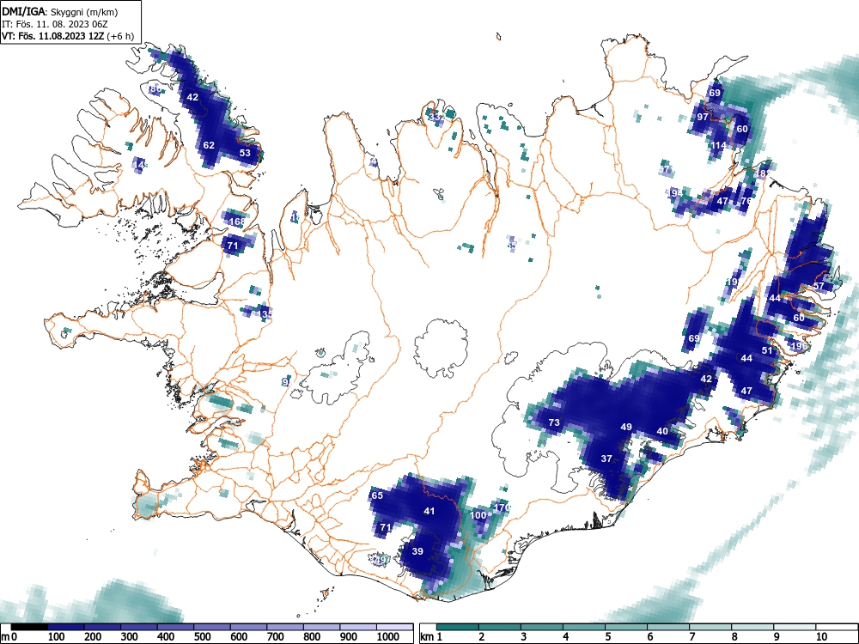Image resolution: width=859 pixels, height=644 pixels.
Task: Click the '8' label on the km legend
Action: click(734, 637)
